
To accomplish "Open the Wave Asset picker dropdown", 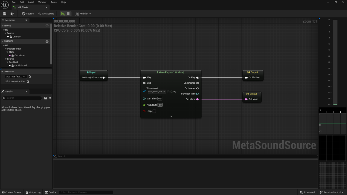I will [x=156, y=92].
